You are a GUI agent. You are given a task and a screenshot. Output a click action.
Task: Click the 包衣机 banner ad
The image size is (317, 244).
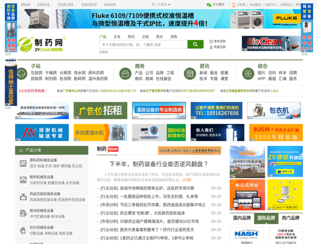click(274, 110)
